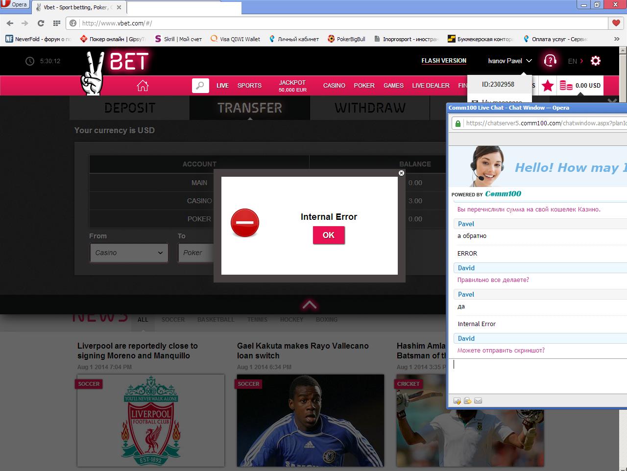Go to home via the house icon
Image resolution: width=627 pixels, height=471 pixels.
pos(143,86)
